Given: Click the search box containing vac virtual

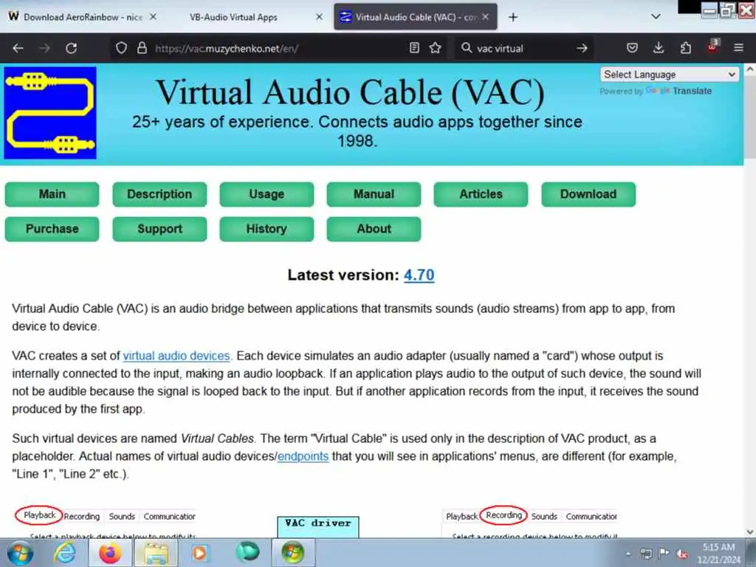Looking at the screenshot, I should 523,48.
